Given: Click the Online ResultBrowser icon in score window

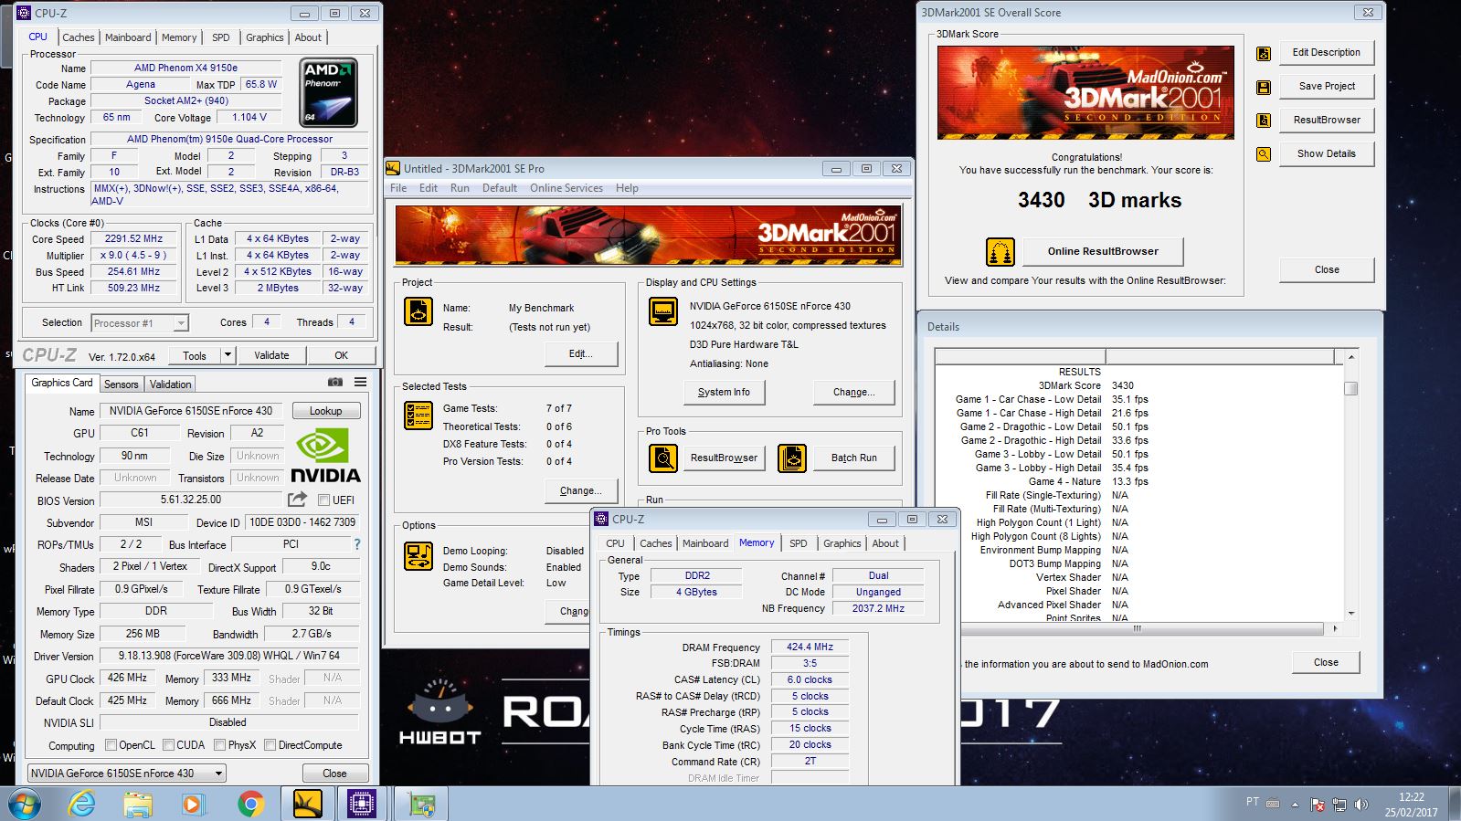Looking at the screenshot, I should click(1000, 252).
